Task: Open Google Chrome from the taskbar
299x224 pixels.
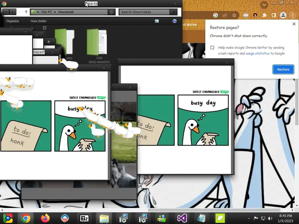Action: pos(26,218)
